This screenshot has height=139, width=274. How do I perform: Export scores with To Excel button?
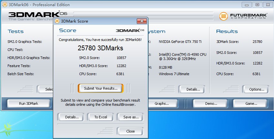(101, 117)
